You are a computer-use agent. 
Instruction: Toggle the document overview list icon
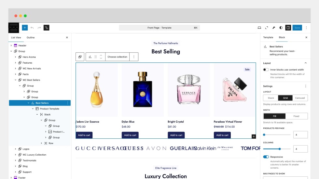46,28
